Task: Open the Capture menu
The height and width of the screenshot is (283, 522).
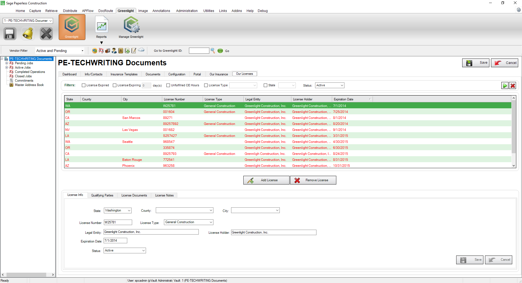Action: click(35, 11)
